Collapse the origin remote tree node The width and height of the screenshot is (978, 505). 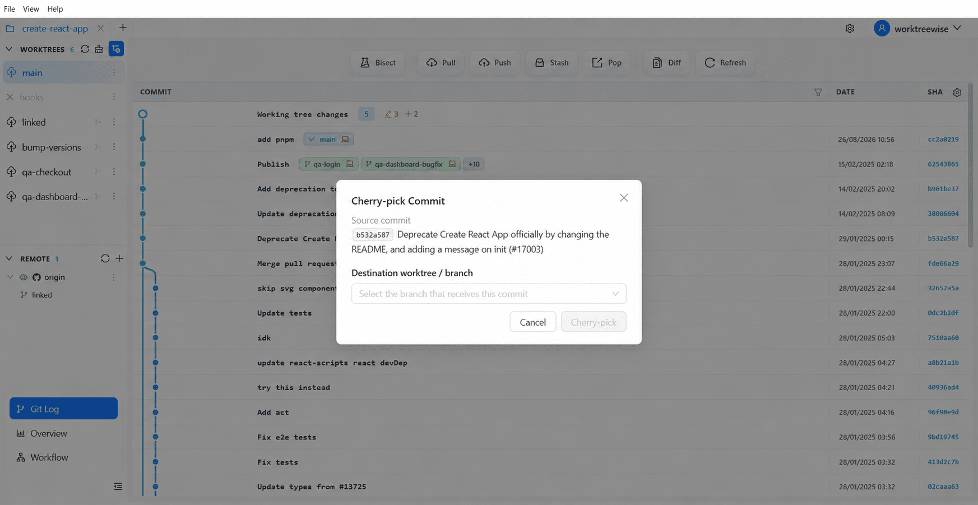(x=10, y=277)
